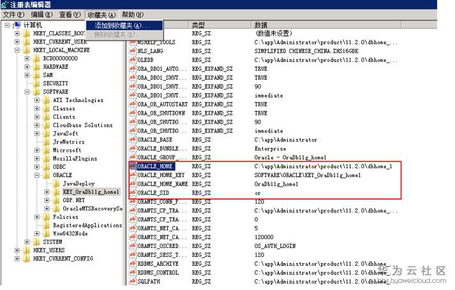455x290 pixels.
Task: Expand the HKEY_USERS node
Action: pyautogui.click(x=17, y=250)
